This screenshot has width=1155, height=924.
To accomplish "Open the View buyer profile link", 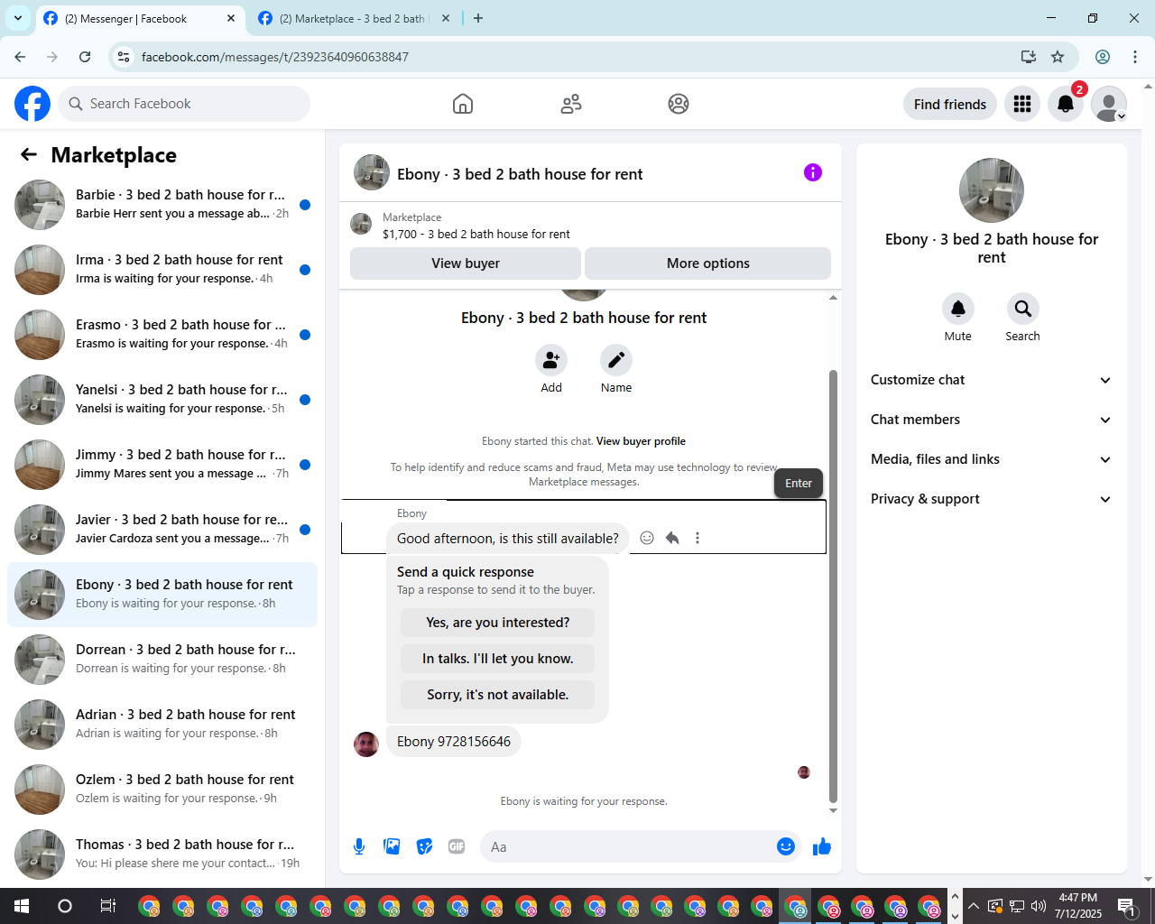I will pyautogui.click(x=641, y=441).
